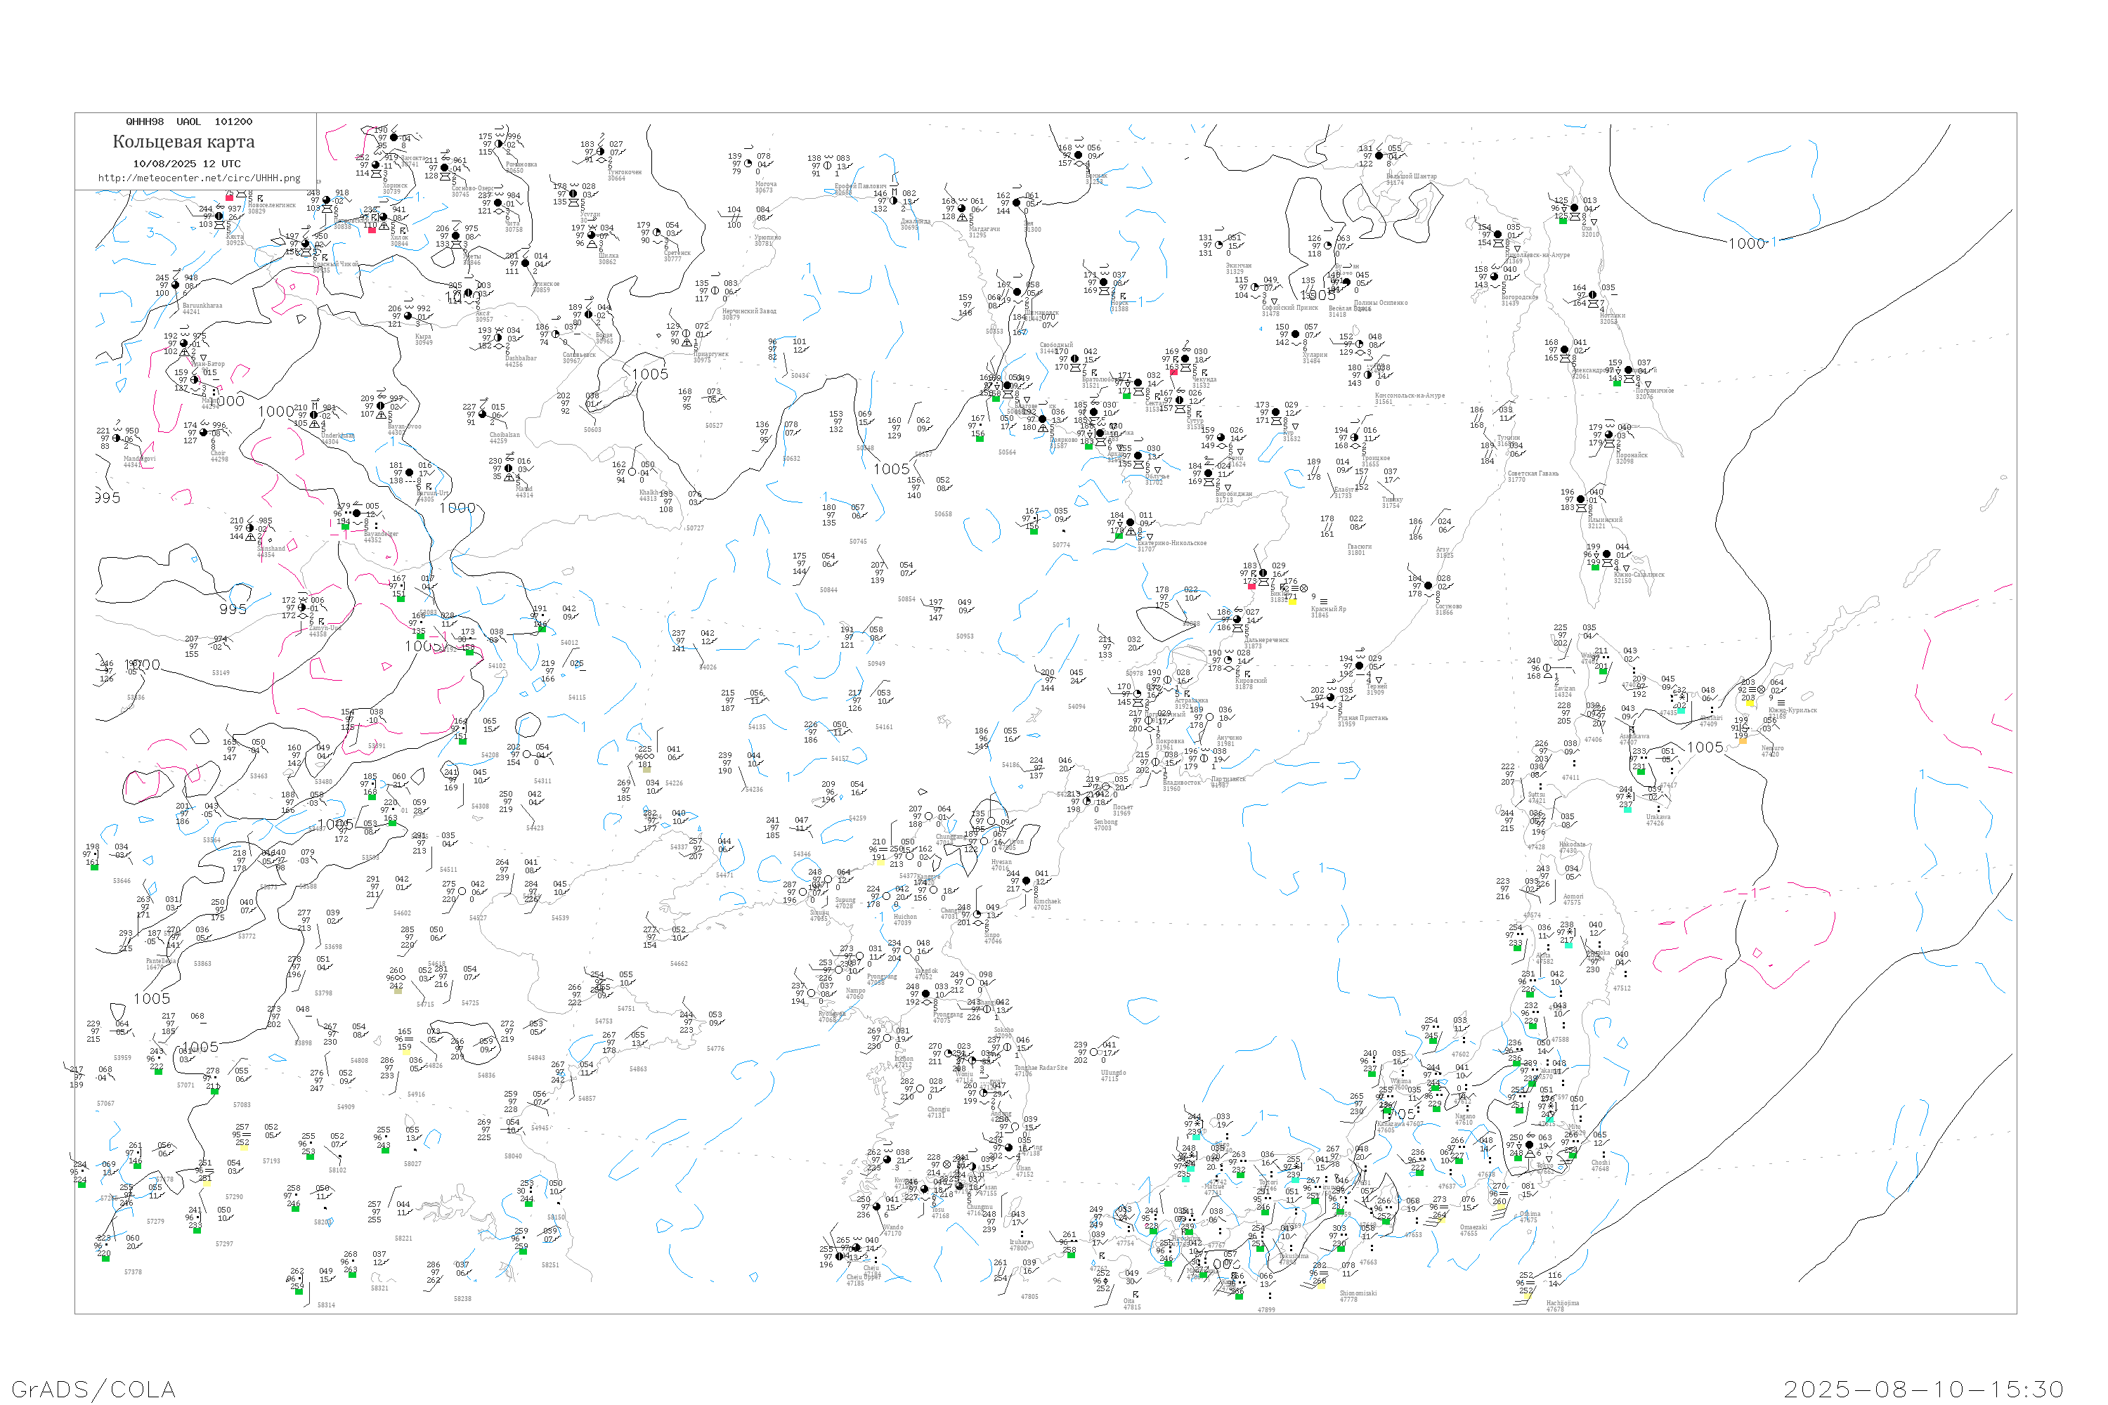Click sky-cover circle at Екатерино-Никольское station
This screenshot has height=1405, width=2108.
(x=1130, y=523)
